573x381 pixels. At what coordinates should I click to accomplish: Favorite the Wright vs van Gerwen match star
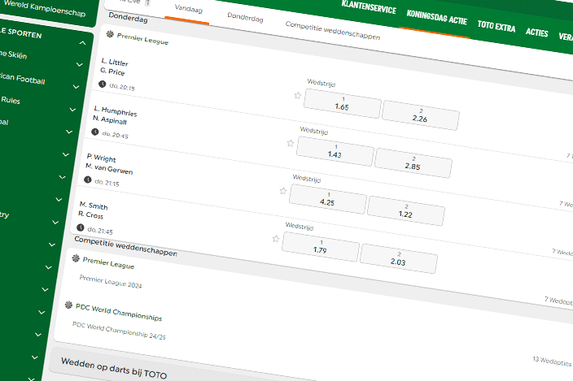click(283, 191)
